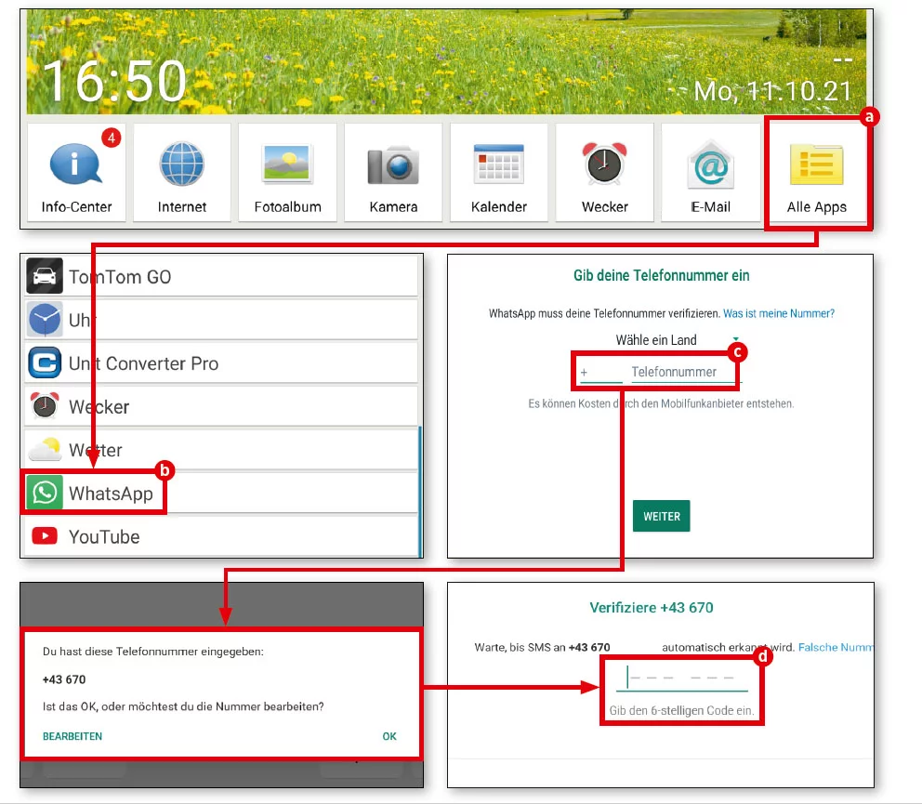Click the 6-digit code entry field
Screen dimensions: 922x804
(681, 679)
